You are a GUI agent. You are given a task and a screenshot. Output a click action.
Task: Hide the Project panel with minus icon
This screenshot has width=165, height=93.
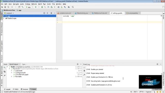click(x=54, y=13)
